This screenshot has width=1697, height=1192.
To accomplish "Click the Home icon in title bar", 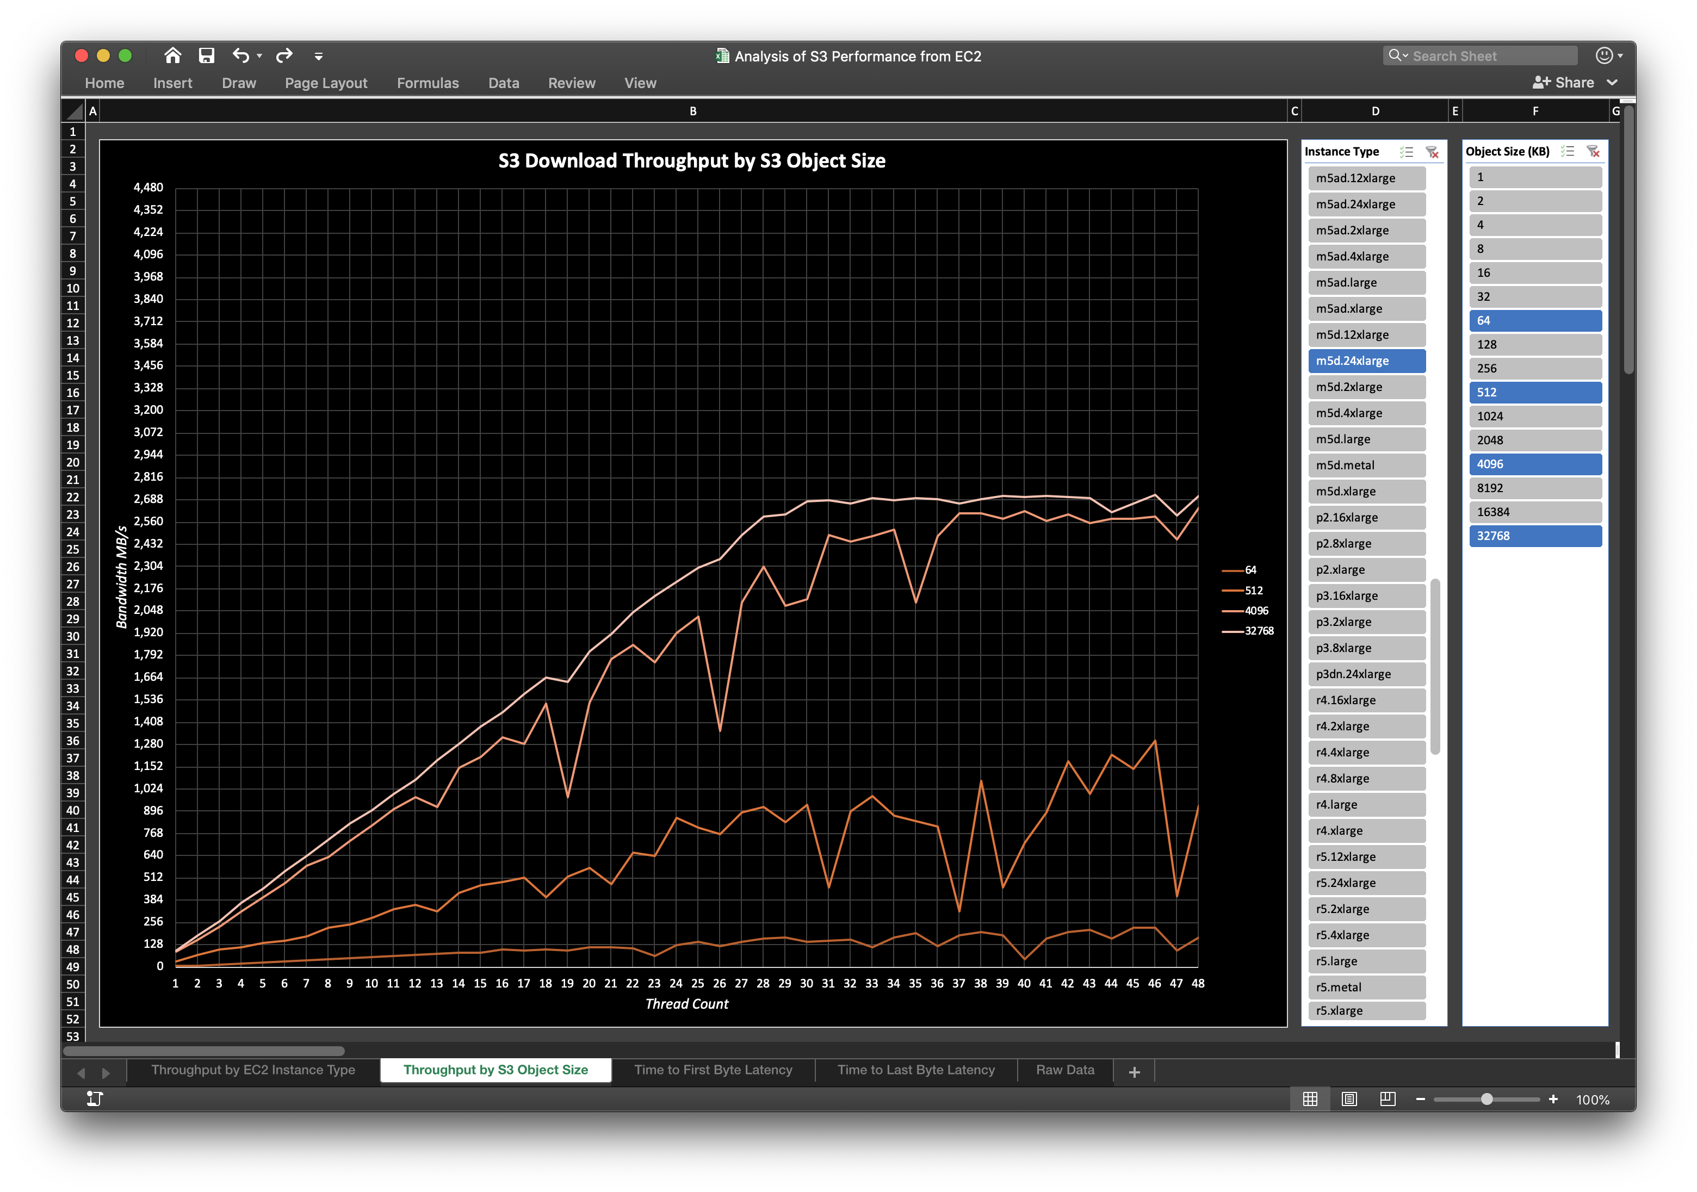I will pos(172,55).
